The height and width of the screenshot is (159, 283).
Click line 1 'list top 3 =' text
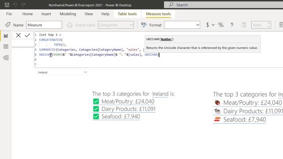click(50, 35)
